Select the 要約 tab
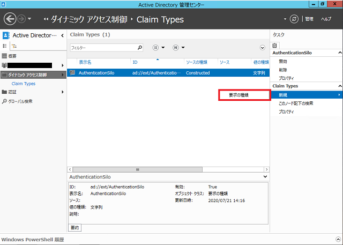Screen dimensions: 343x245 [74, 228]
